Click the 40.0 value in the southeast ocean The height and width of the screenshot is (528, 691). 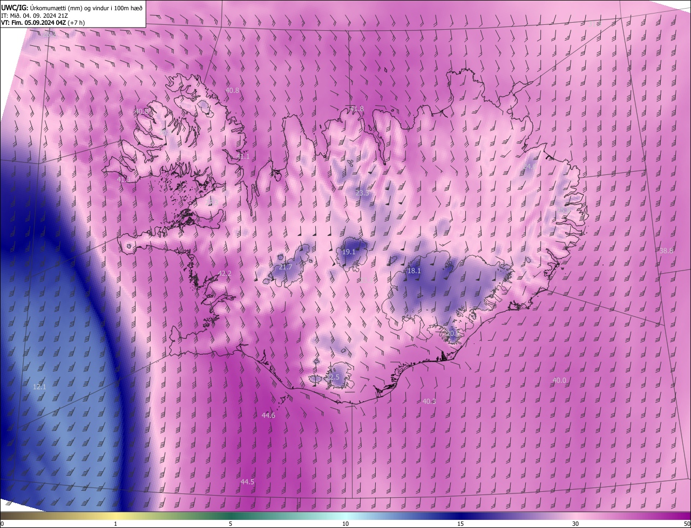click(559, 381)
